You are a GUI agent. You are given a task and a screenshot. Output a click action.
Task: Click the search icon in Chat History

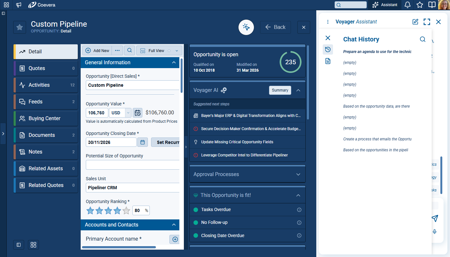[x=423, y=39]
